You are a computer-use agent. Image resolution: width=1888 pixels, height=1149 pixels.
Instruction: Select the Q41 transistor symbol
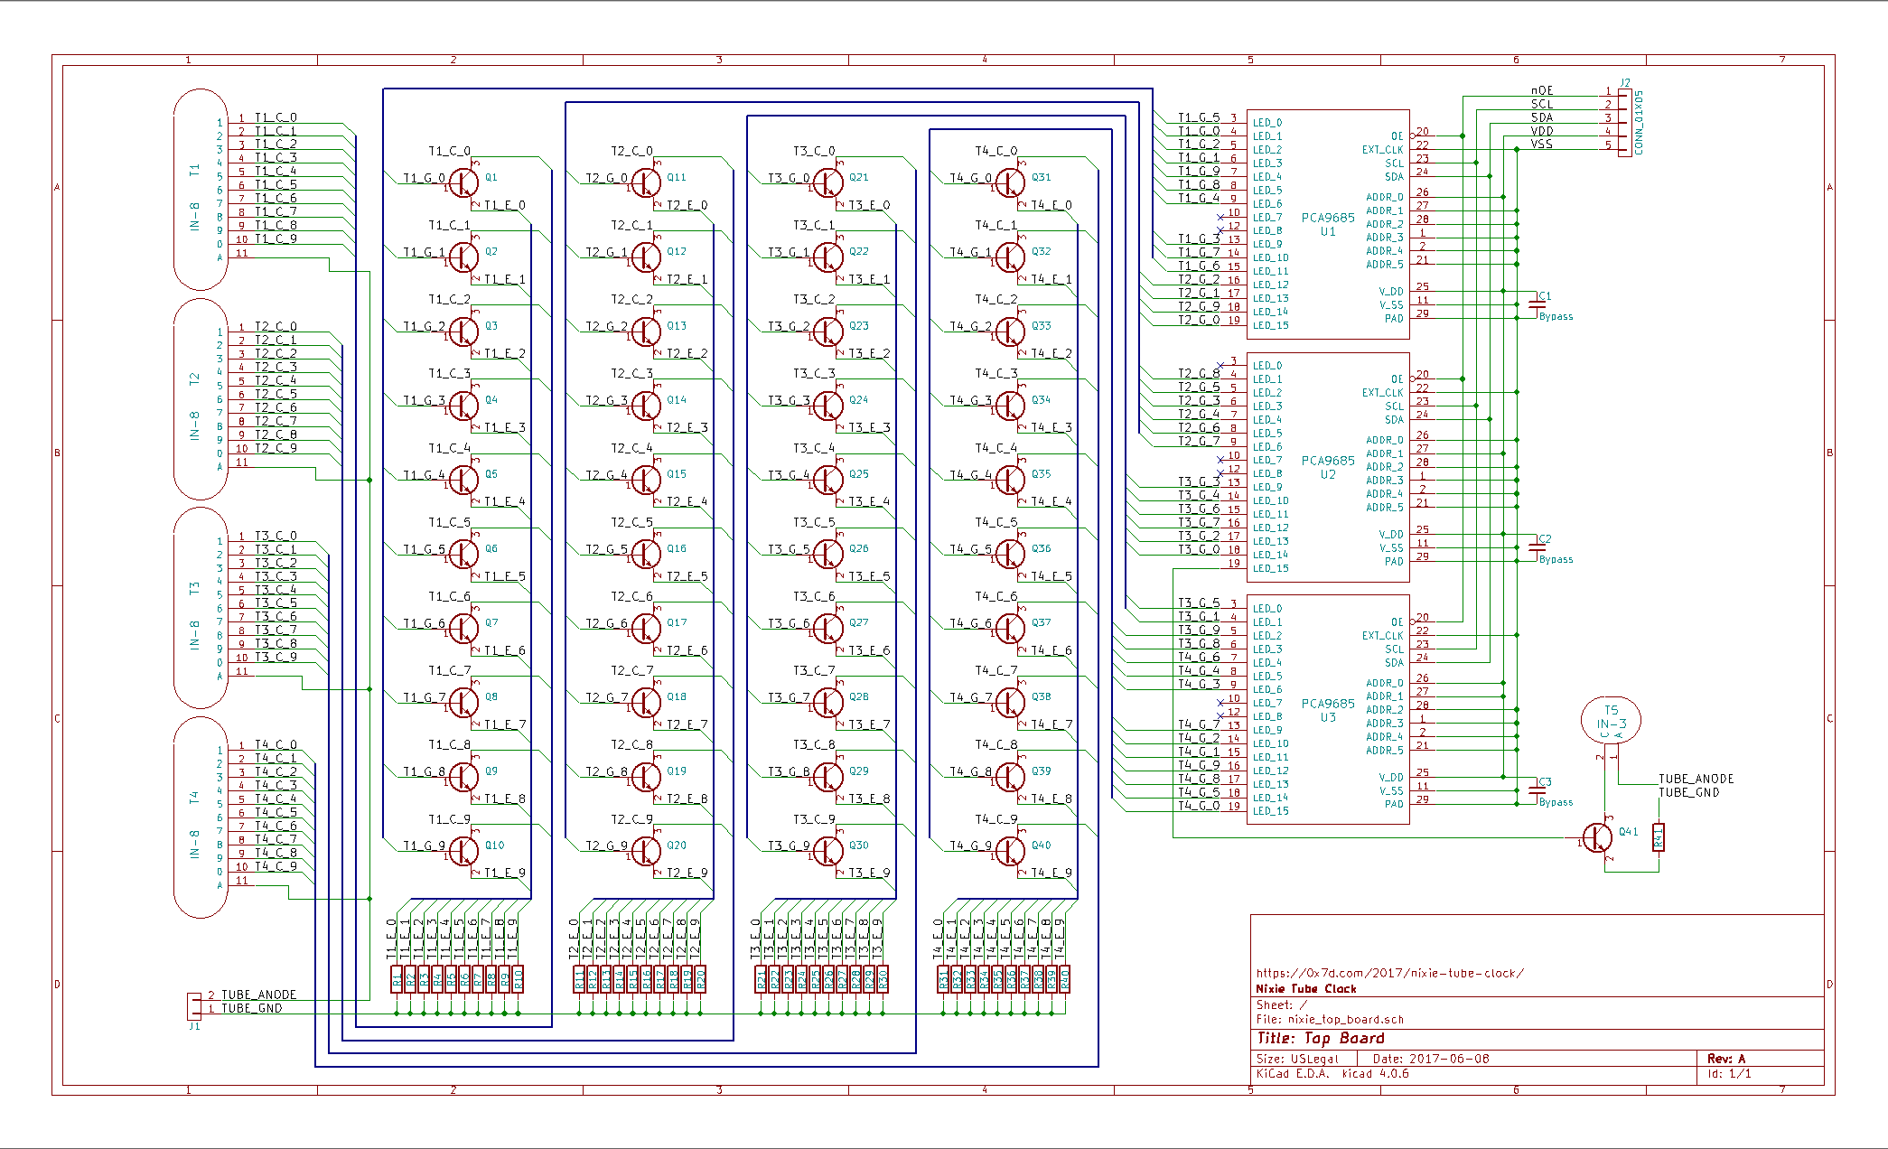(1598, 839)
